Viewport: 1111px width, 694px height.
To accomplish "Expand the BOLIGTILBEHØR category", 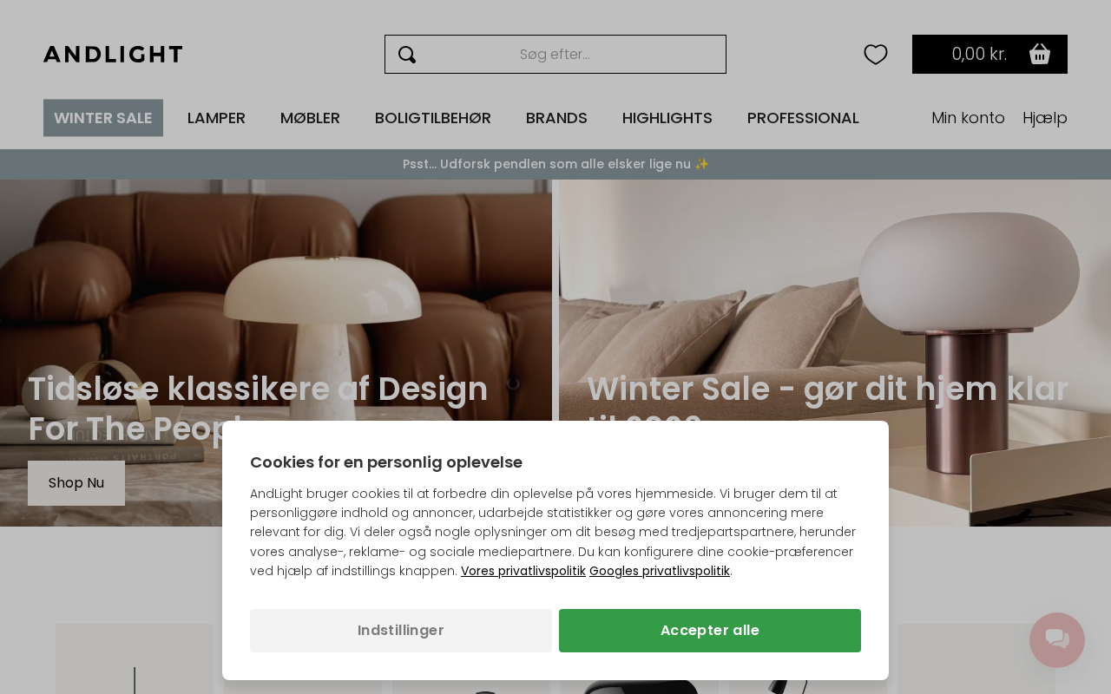I will [433, 118].
